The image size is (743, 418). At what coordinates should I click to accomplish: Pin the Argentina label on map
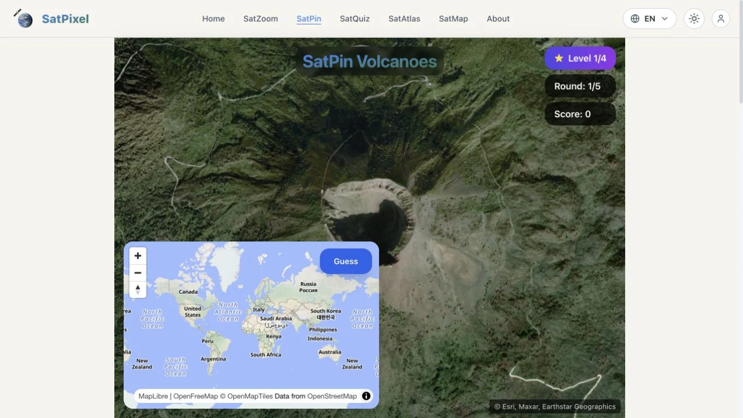(x=213, y=359)
